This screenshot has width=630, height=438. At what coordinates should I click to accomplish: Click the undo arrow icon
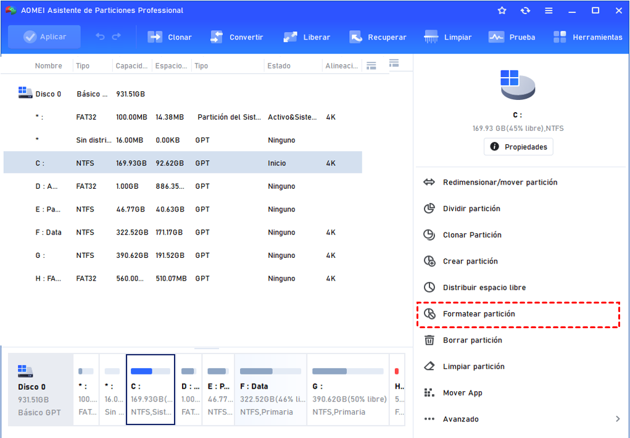pyautogui.click(x=100, y=37)
